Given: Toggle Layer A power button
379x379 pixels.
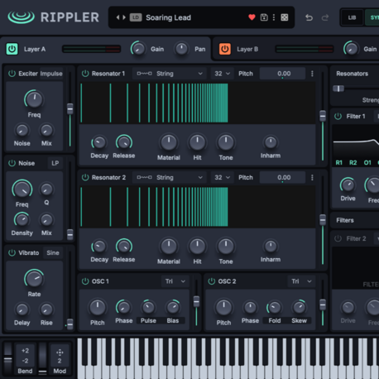Looking at the screenshot, I should pyautogui.click(x=12, y=49).
